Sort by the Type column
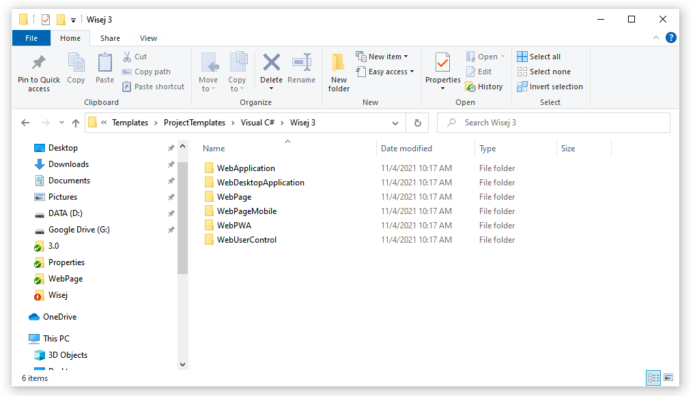695x396 pixels. [x=487, y=149]
